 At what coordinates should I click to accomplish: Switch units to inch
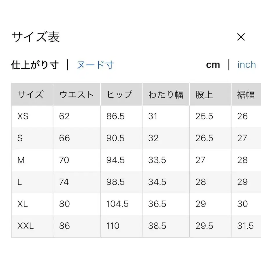click(x=246, y=65)
